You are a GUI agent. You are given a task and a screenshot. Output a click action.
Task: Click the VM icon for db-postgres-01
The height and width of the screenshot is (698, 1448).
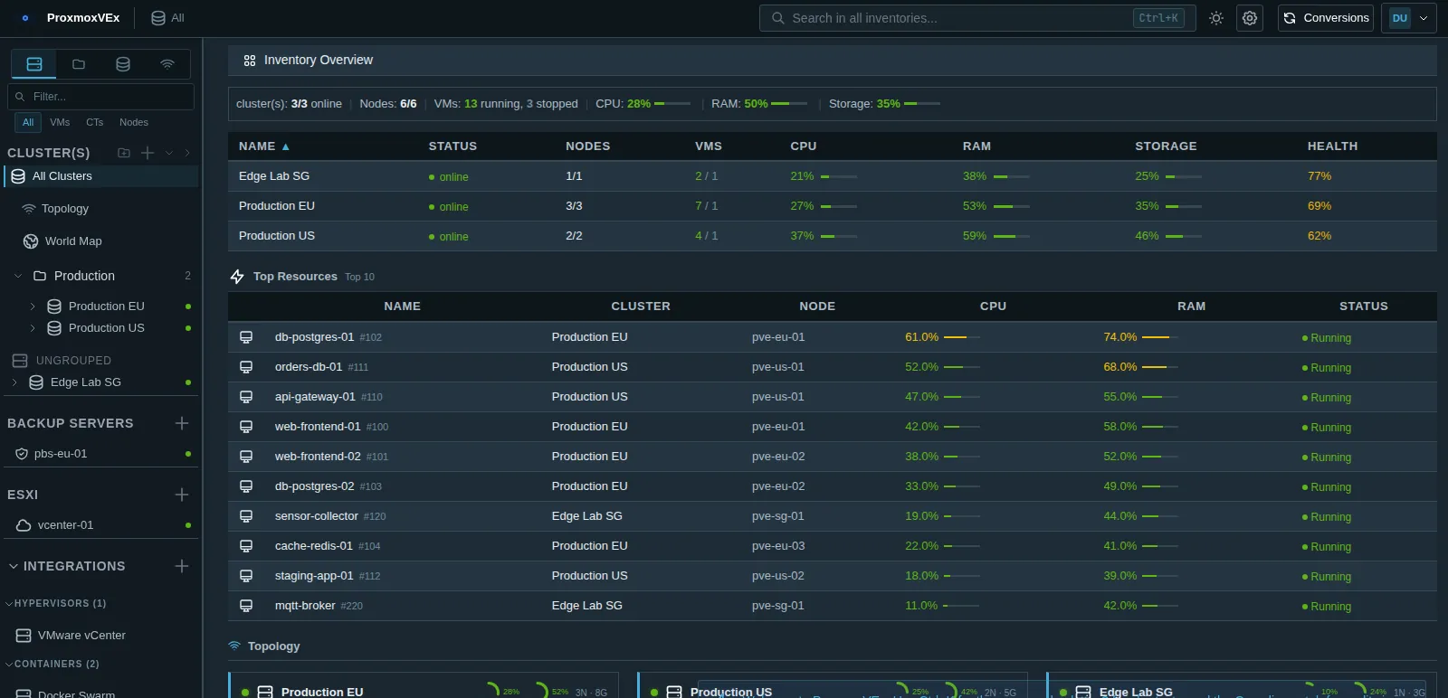pyautogui.click(x=246, y=337)
